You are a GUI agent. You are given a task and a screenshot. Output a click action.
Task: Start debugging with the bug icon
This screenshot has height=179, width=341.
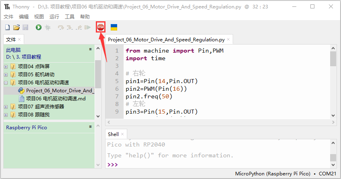point(48,27)
